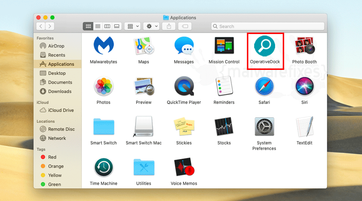
Task: Go forward with the right chevron button
Action: click(50, 26)
